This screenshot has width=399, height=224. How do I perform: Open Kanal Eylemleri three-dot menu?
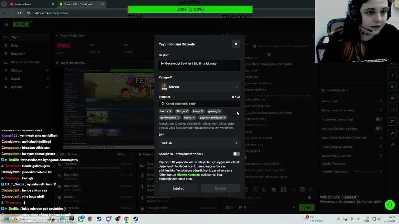[380, 90]
